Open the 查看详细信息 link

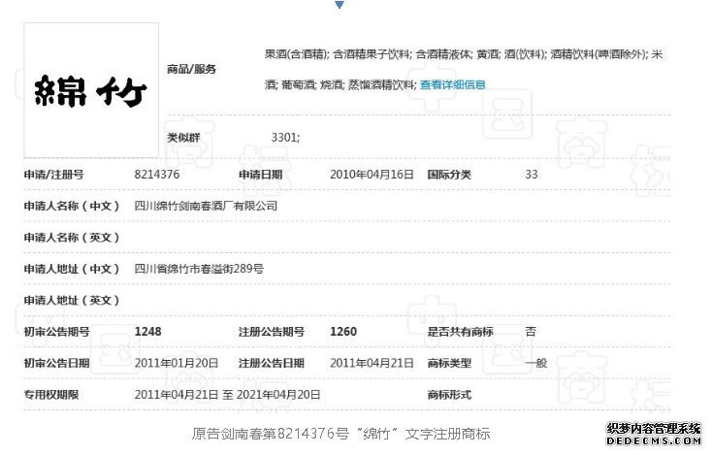453,85
